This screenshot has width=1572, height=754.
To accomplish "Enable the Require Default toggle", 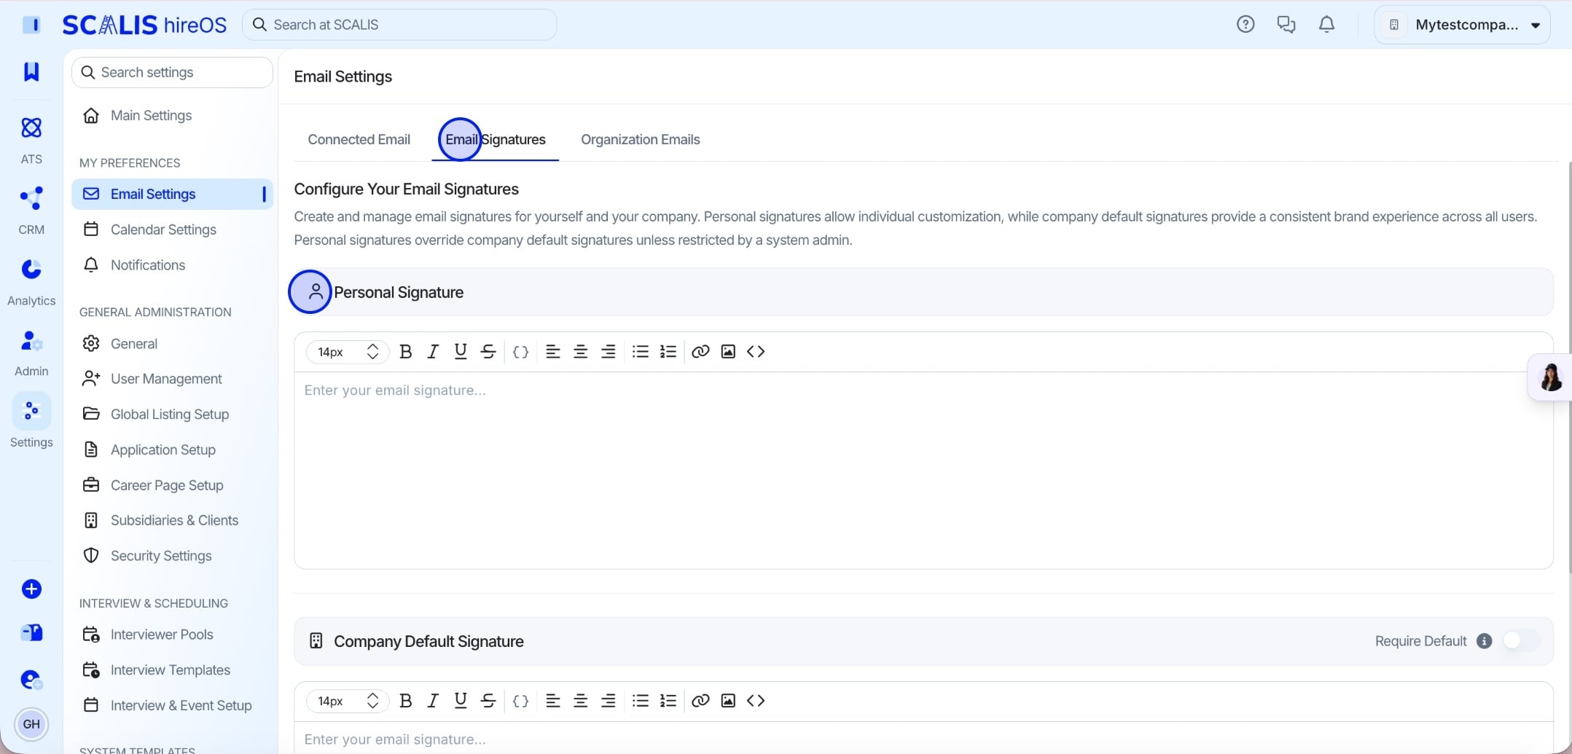I will [1521, 641].
